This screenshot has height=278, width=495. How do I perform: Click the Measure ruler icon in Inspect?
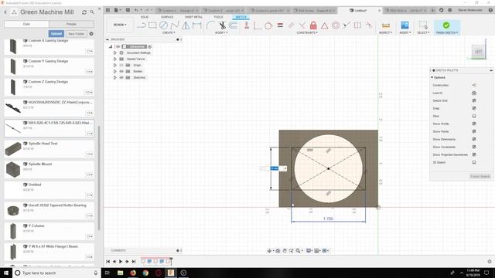386,25
